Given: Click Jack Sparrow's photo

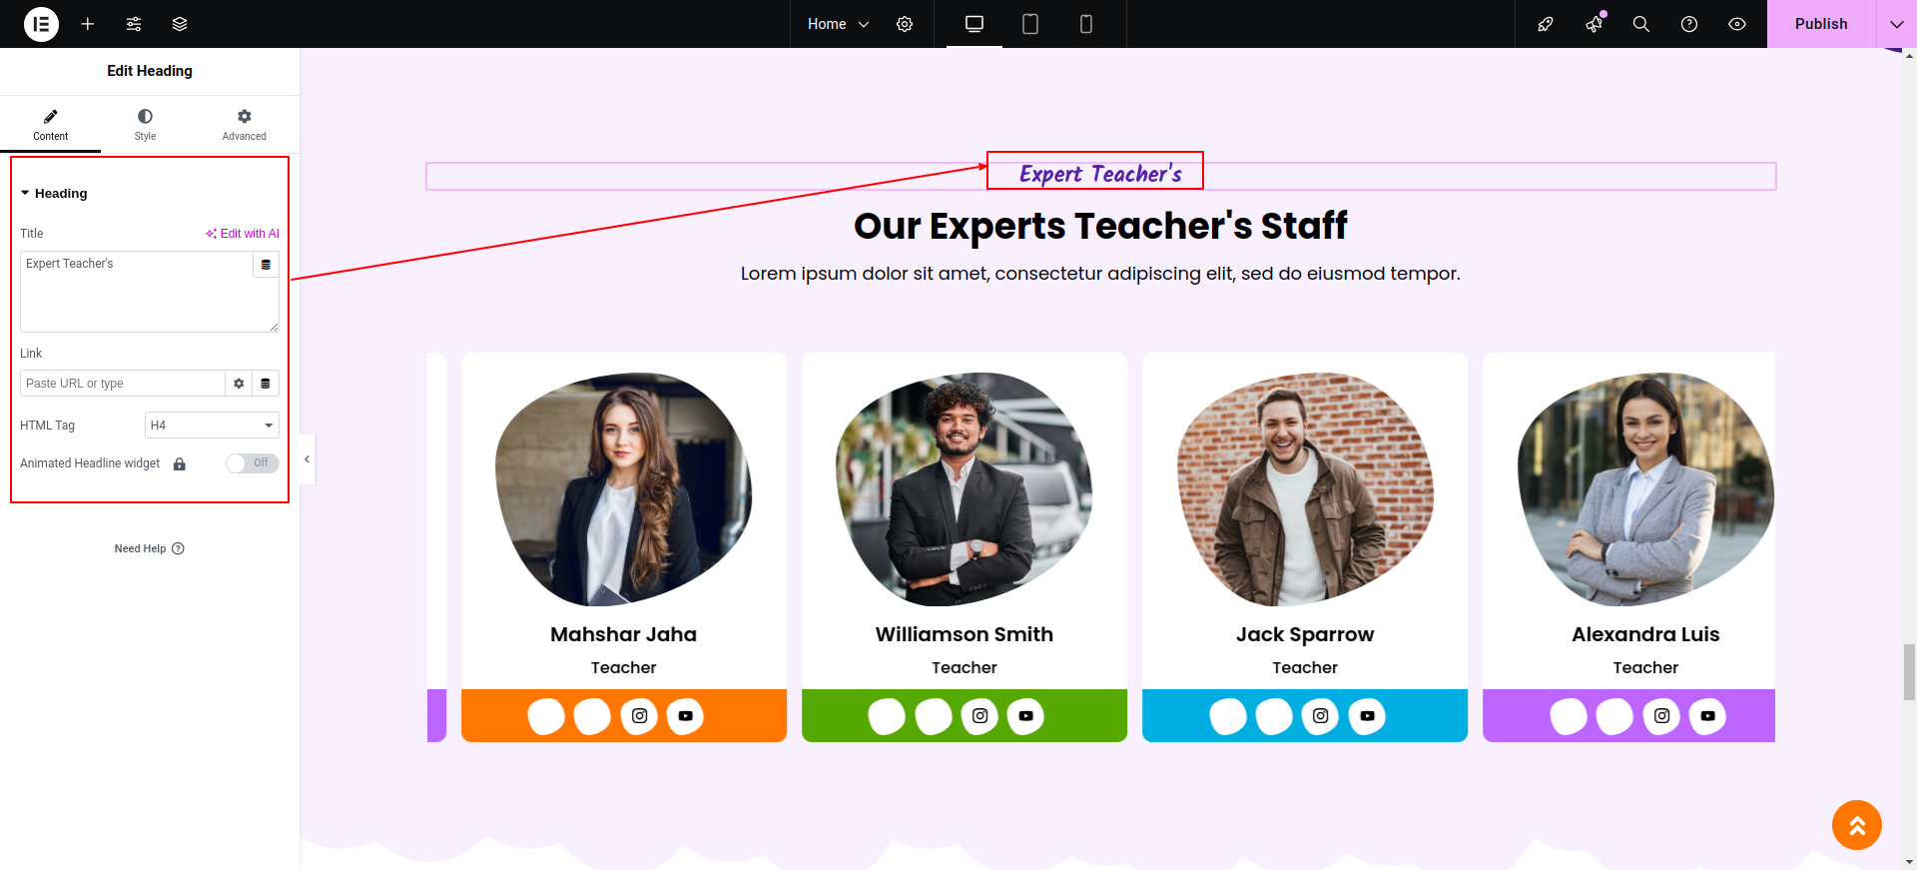Looking at the screenshot, I should (x=1305, y=489).
